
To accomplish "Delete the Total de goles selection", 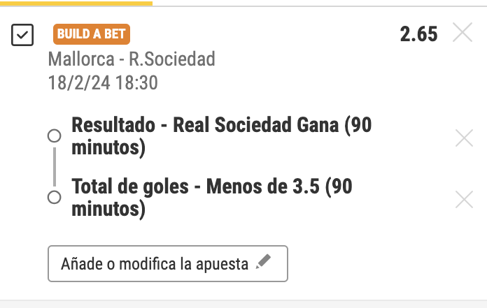I will pos(464,199).
